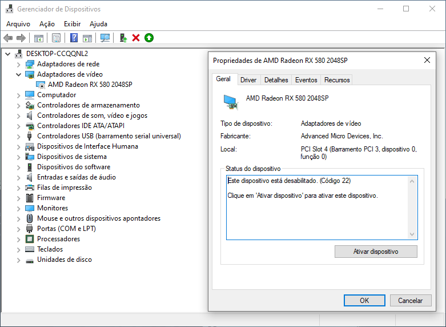Expand Controladores IDE ATA/ATAPI node
Screen dimensions: 446x327
(x=18, y=126)
